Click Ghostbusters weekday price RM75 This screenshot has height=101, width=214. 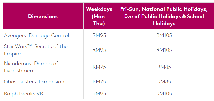point(99,82)
